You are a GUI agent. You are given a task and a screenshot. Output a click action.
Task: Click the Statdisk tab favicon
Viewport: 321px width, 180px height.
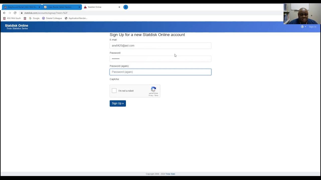85,7
